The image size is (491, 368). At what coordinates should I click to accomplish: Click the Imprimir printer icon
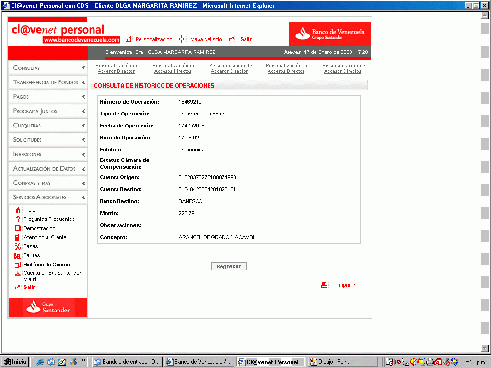pyautogui.click(x=324, y=285)
